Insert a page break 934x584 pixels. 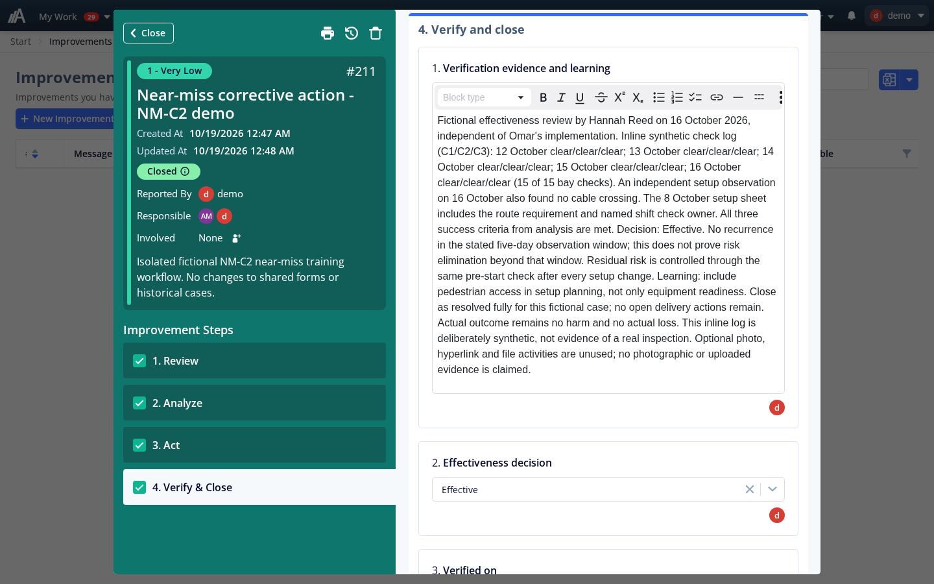coord(760,97)
